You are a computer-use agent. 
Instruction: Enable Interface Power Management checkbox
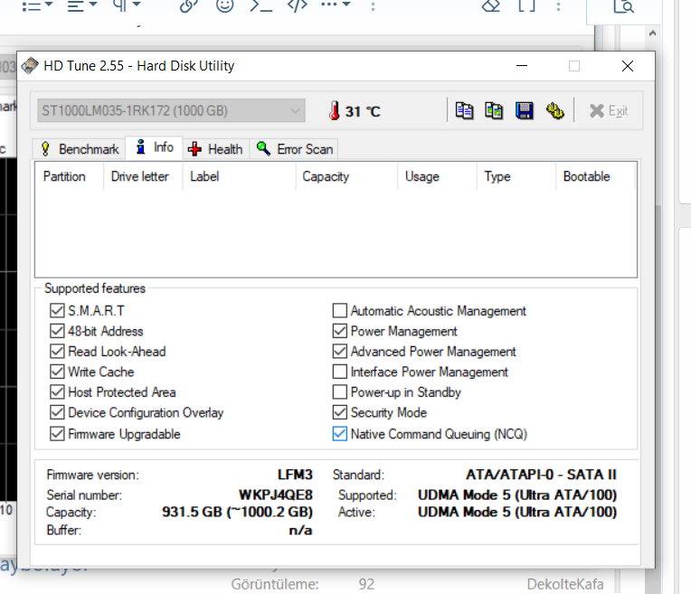point(340,372)
